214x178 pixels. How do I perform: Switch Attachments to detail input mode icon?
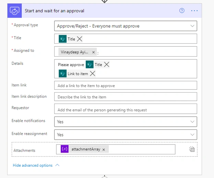click(x=192, y=149)
